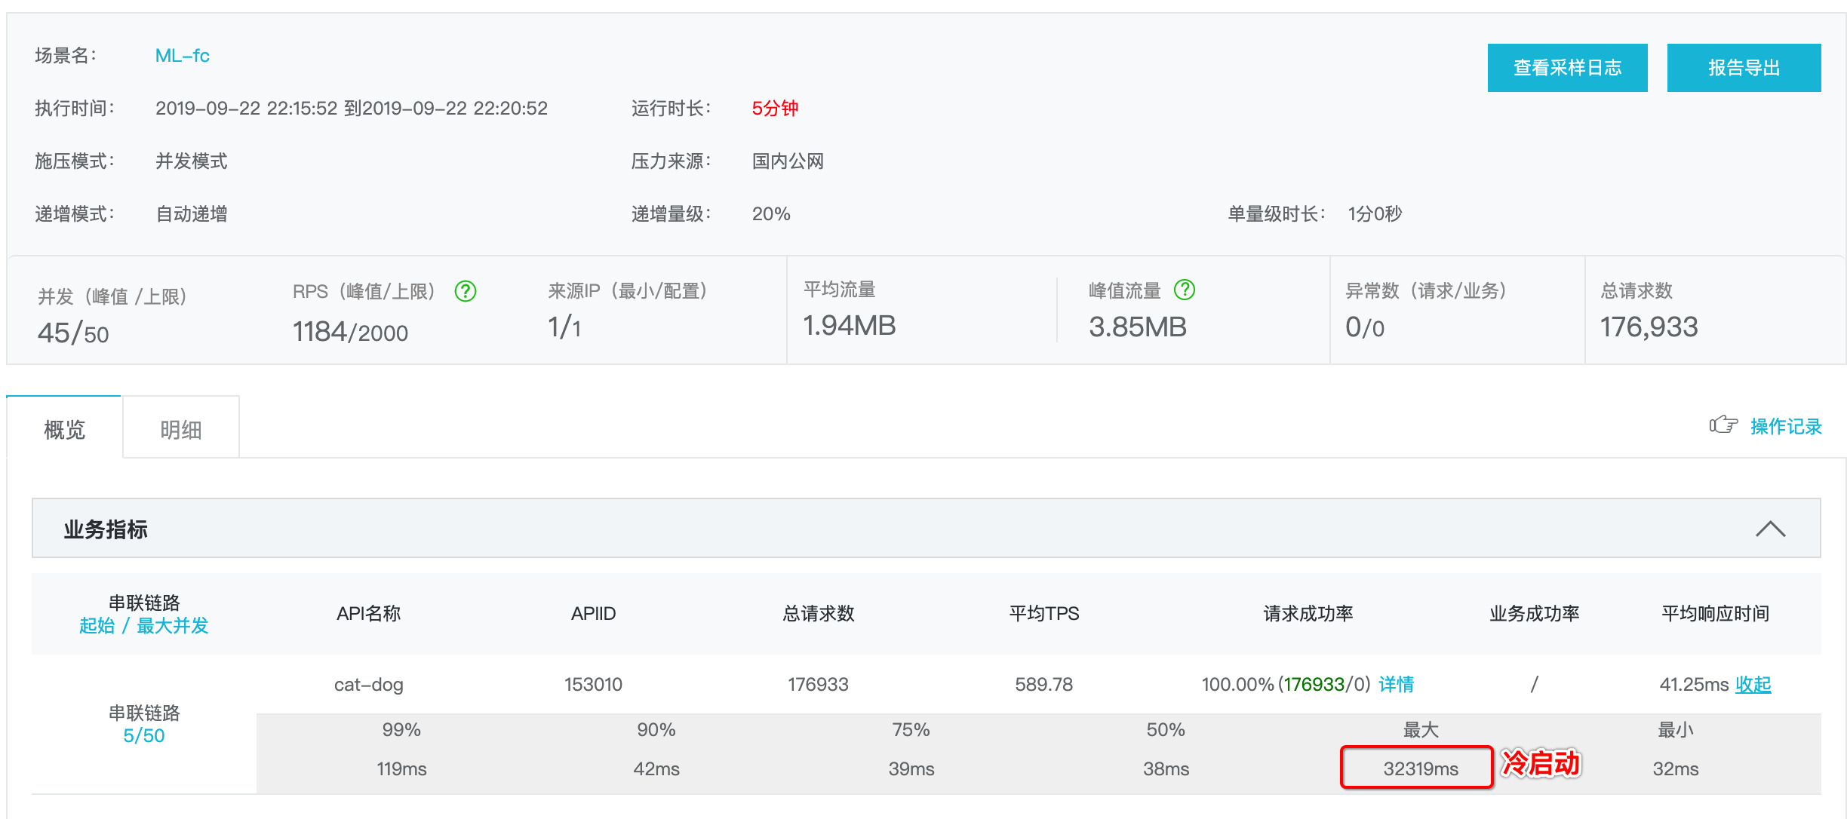Click the 平均响应时间 column header
This screenshot has height=819, width=1847.
pyautogui.click(x=1714, y=613)
